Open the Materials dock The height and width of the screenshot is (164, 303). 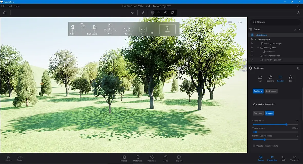tap(138, 158)
